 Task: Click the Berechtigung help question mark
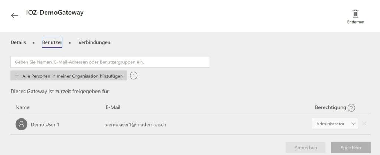coord(351,108)
